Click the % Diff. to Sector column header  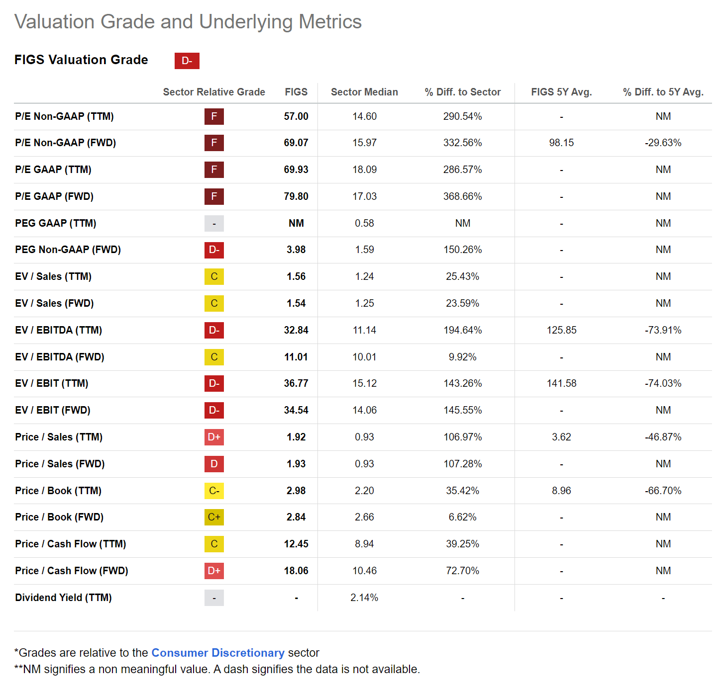click(x=462, y=92)
